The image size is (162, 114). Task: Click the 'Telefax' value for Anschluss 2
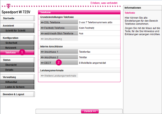pos(83,57)
